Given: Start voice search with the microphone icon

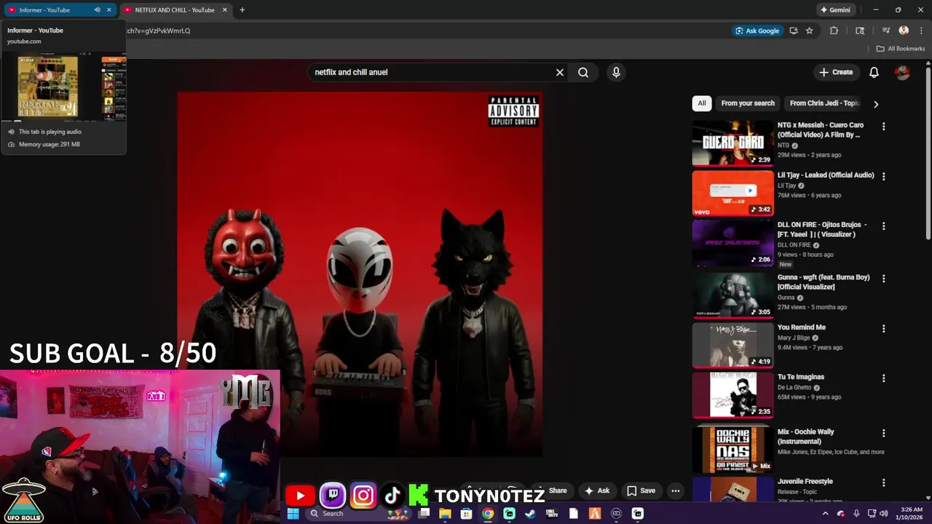Looking at the screenshot, I should [616, 72].
